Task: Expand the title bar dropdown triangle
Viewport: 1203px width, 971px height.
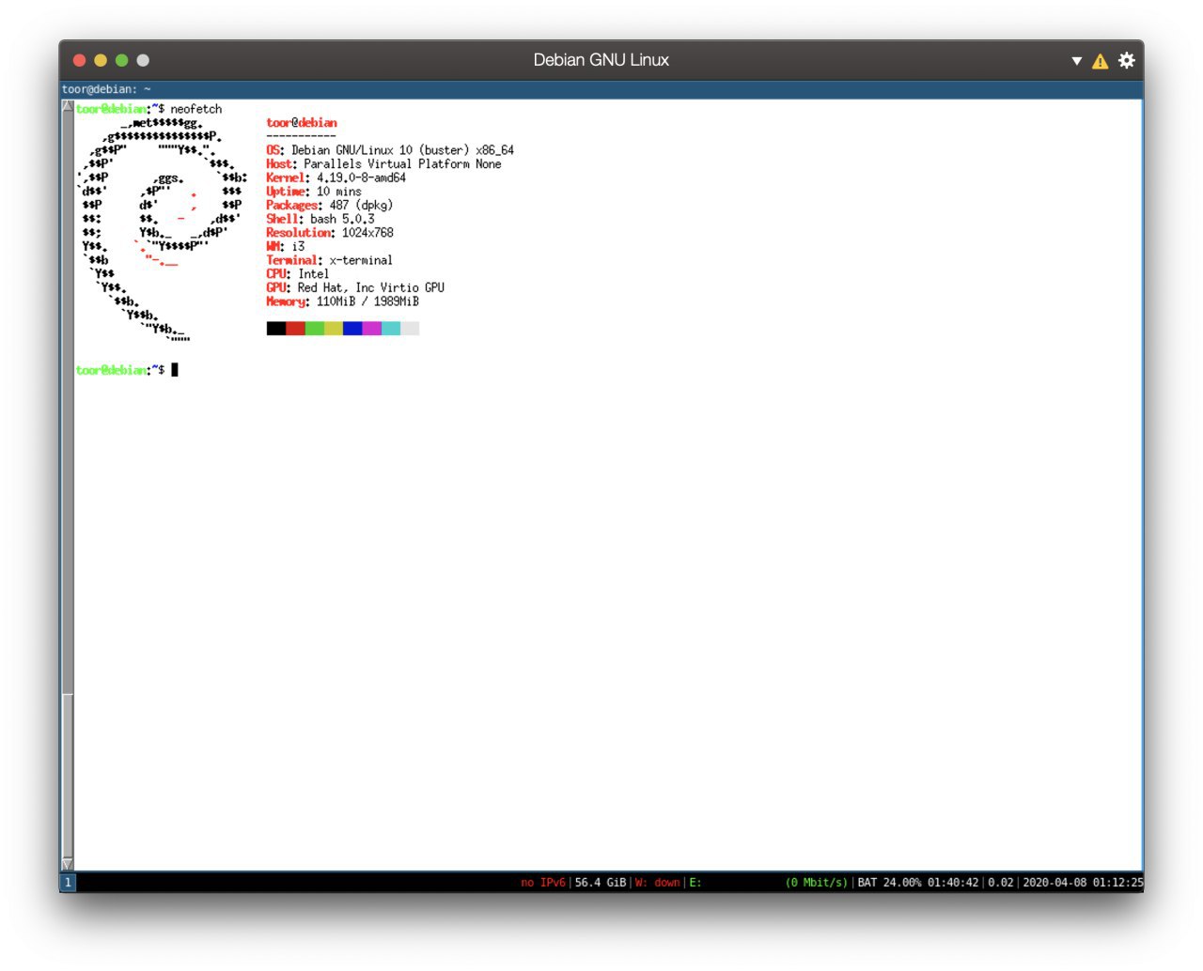Action: coord(1077,61)
